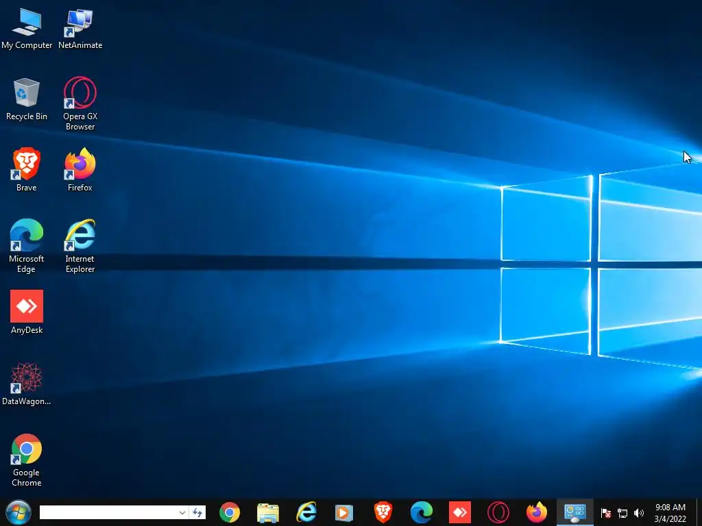
Task: Launch Microsoft Edge from the taskbar
Action: coord(422,512)
